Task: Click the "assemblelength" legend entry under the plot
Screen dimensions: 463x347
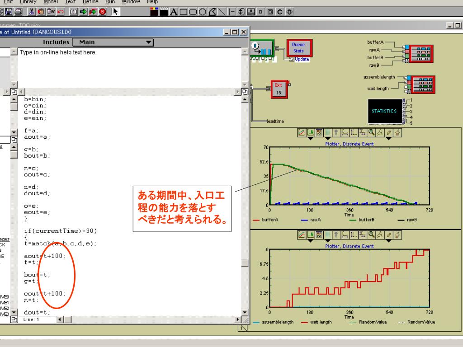Action: pos(274,322)
